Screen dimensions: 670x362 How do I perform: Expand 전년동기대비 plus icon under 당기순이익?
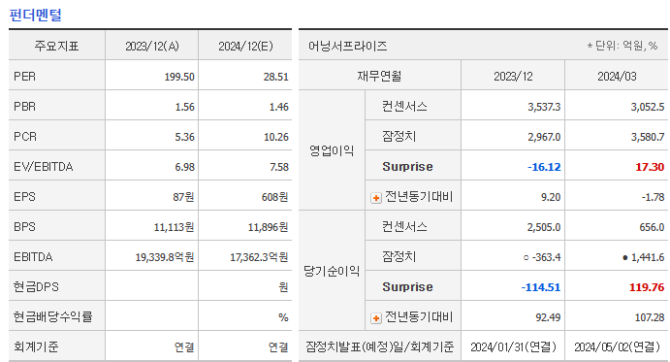pos(376,318)
